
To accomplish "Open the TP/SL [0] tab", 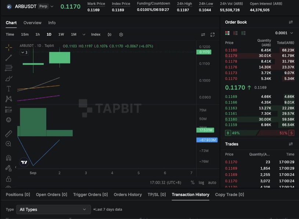I will click(x=156, y=194).
